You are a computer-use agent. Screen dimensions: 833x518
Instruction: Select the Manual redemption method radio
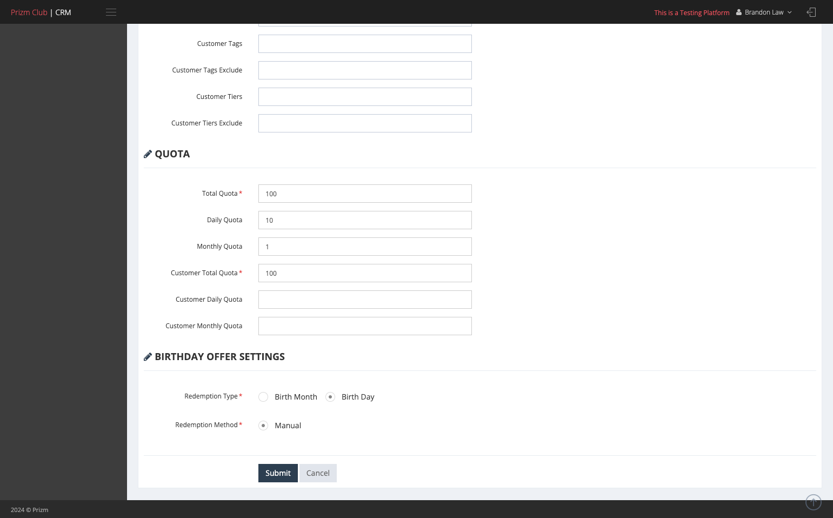pyautogui.click(x=263, y=426)
